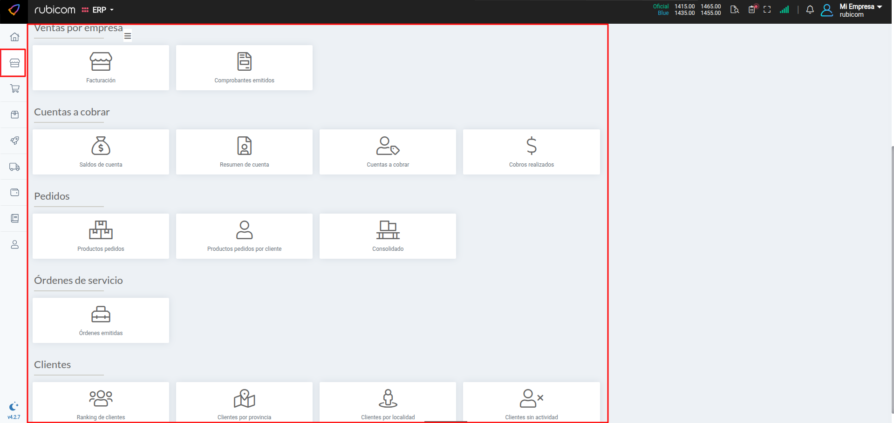894x423 pixels.
Task: Click the clipboard icon with red badge
Action: coord(752,10)
